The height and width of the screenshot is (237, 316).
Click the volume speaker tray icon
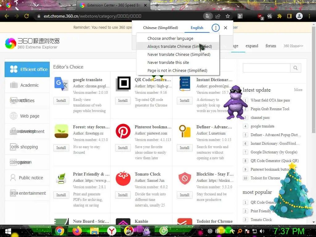click(262, 231)
